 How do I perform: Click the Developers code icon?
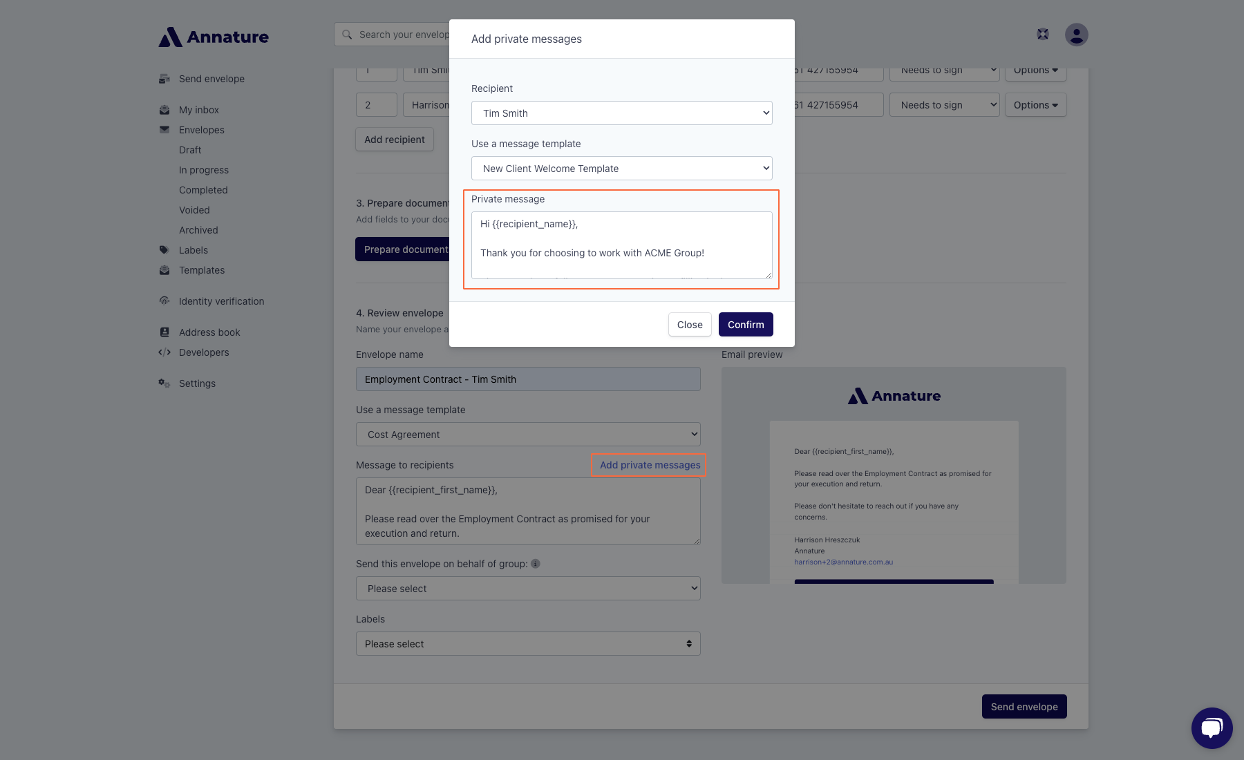[x=164, y=352]
